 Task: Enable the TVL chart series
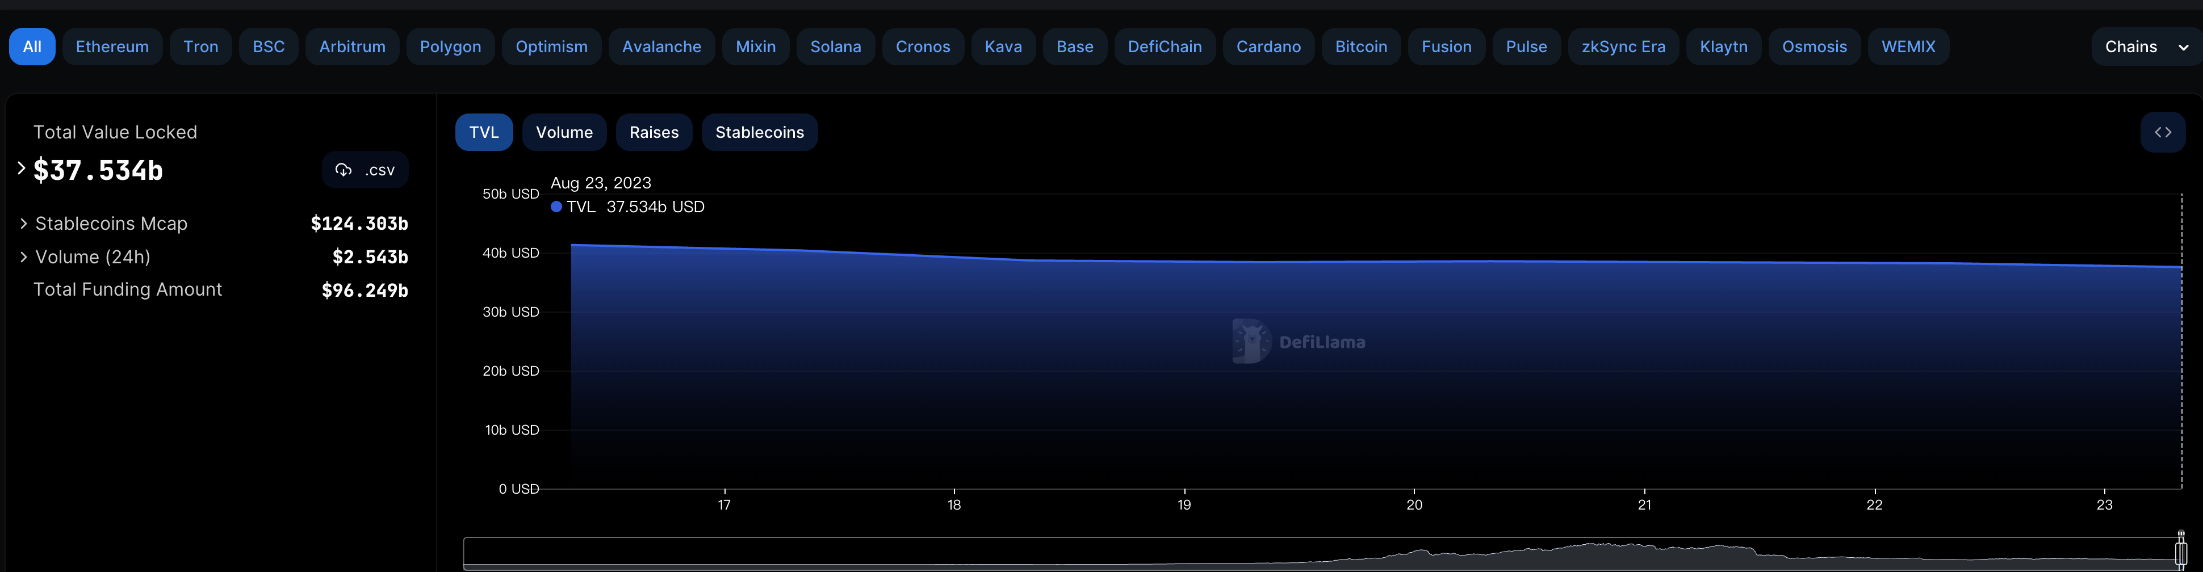pos(484,133)
